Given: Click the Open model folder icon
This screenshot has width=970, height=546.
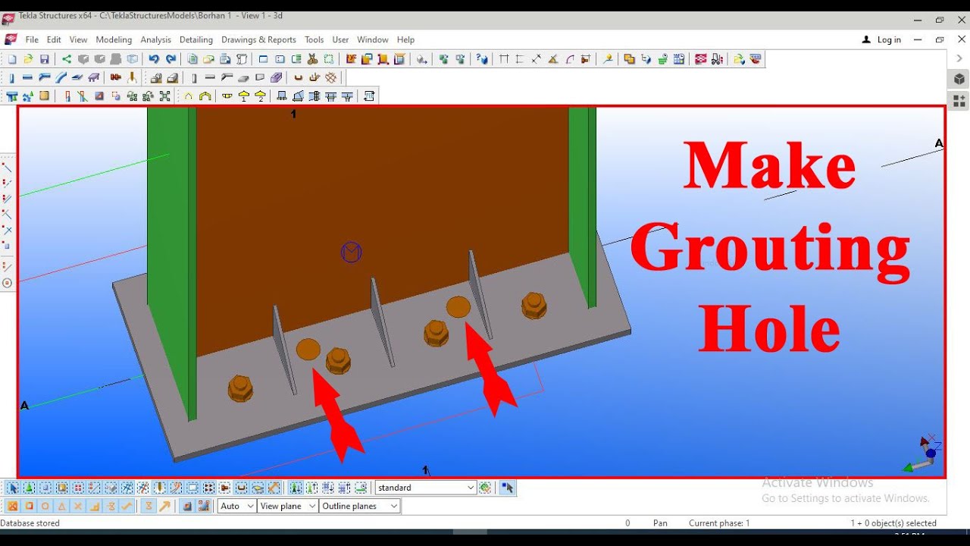Looking at the screenshot, I should [28, 59].
